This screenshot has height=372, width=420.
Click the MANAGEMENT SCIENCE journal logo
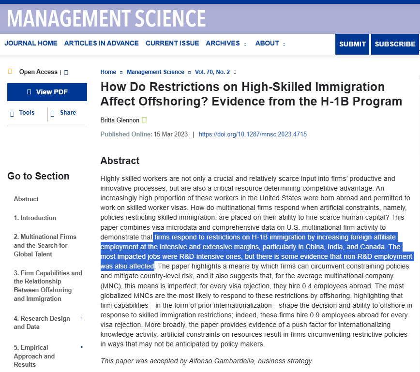click(x=106, y=18)
